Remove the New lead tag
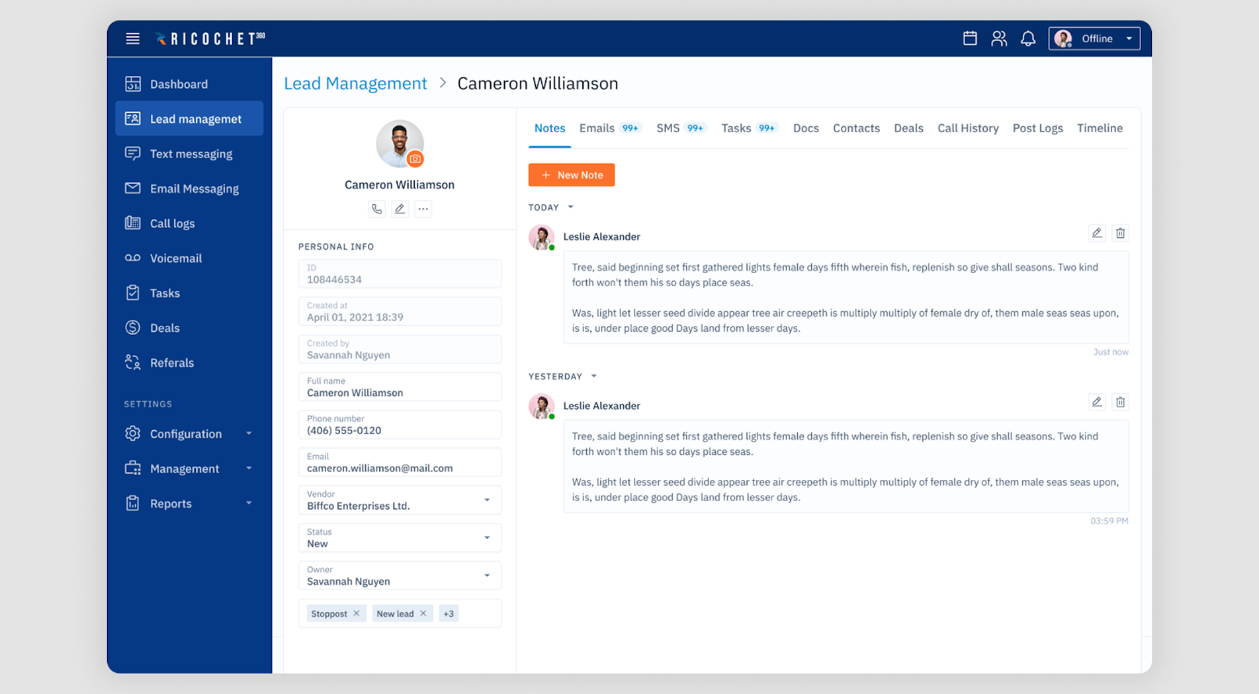1259x694 pixels. [x=423, y=613]
